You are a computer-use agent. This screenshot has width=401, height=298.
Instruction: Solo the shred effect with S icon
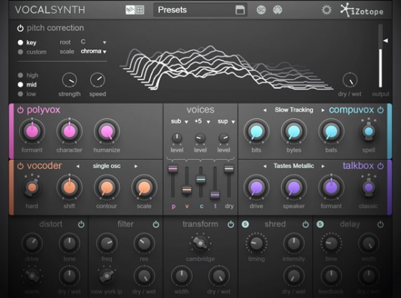click(x=245, y=224)
